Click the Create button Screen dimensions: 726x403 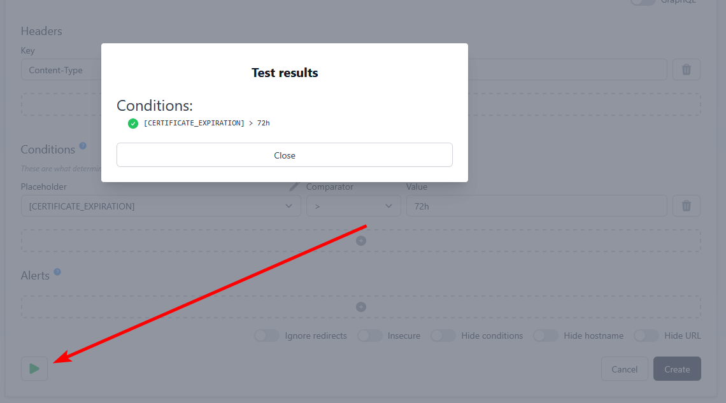click(677, 369)
